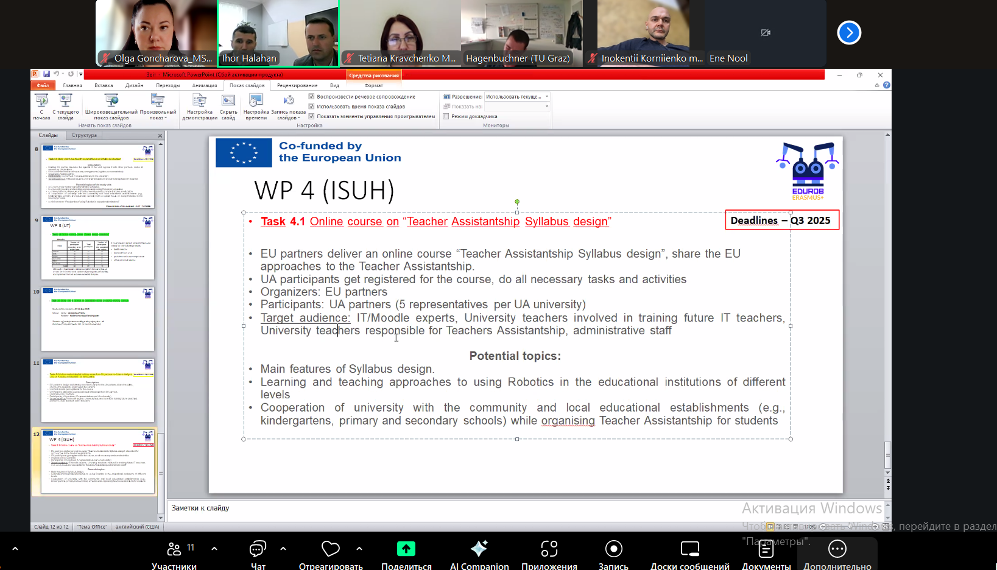Click Настройка времени rehearse timings icon
Screen dimensions: 997x570
256,106
